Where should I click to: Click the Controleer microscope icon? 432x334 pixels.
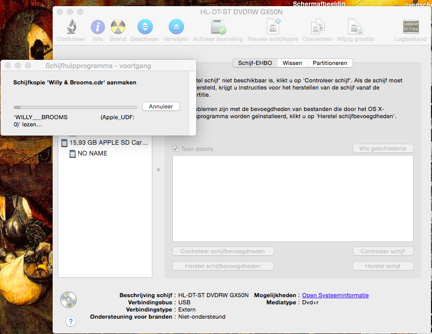coord(71,27)
